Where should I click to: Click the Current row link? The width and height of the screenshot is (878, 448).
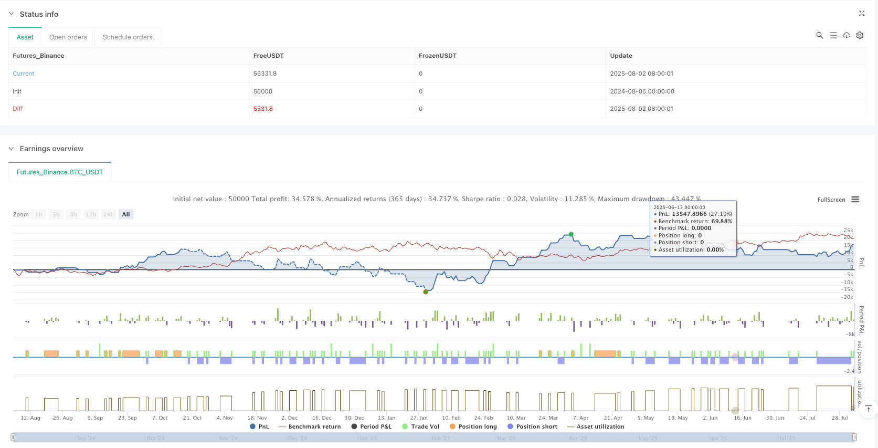tap(24, 74)
